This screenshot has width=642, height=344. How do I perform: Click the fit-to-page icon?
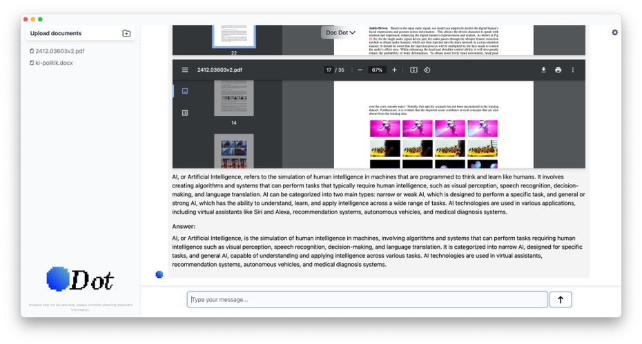[414, 70]
